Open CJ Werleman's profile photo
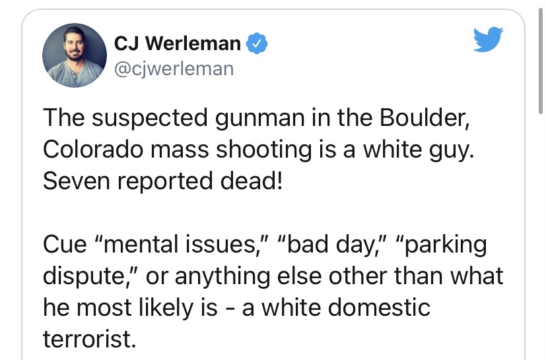 point(74,56)
